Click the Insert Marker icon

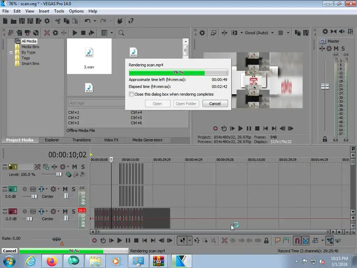click(x=278, y=240)
